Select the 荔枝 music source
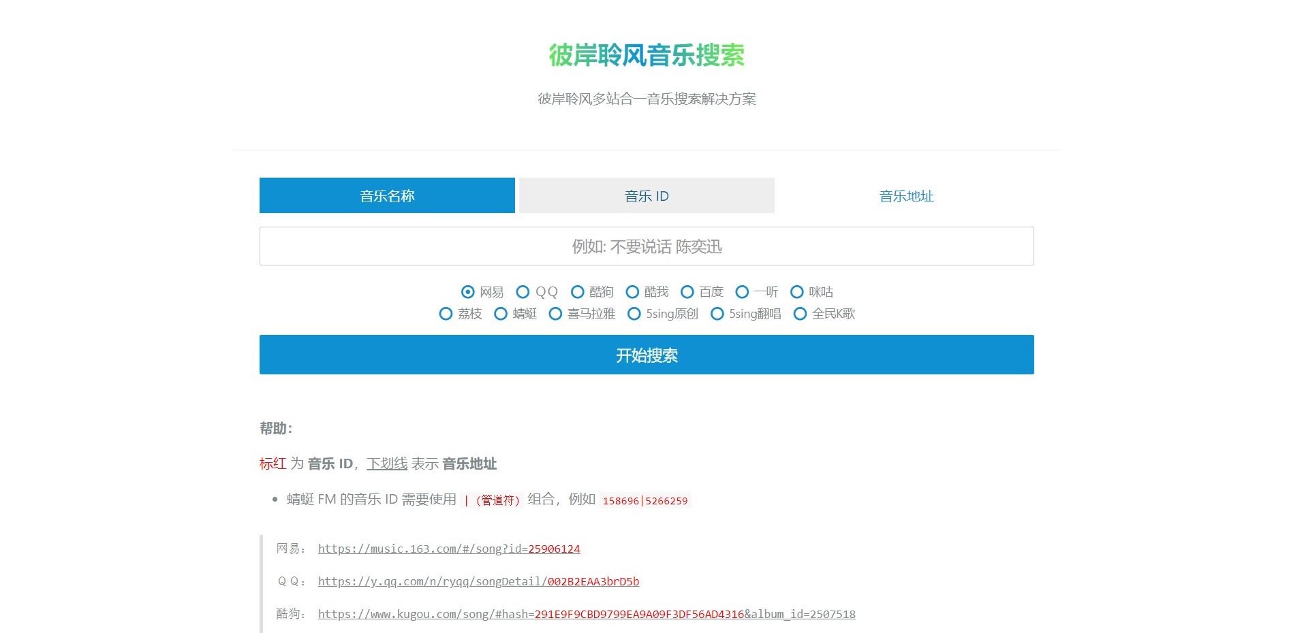This screenshot has width=1289, height=633. tap(446, 314)
